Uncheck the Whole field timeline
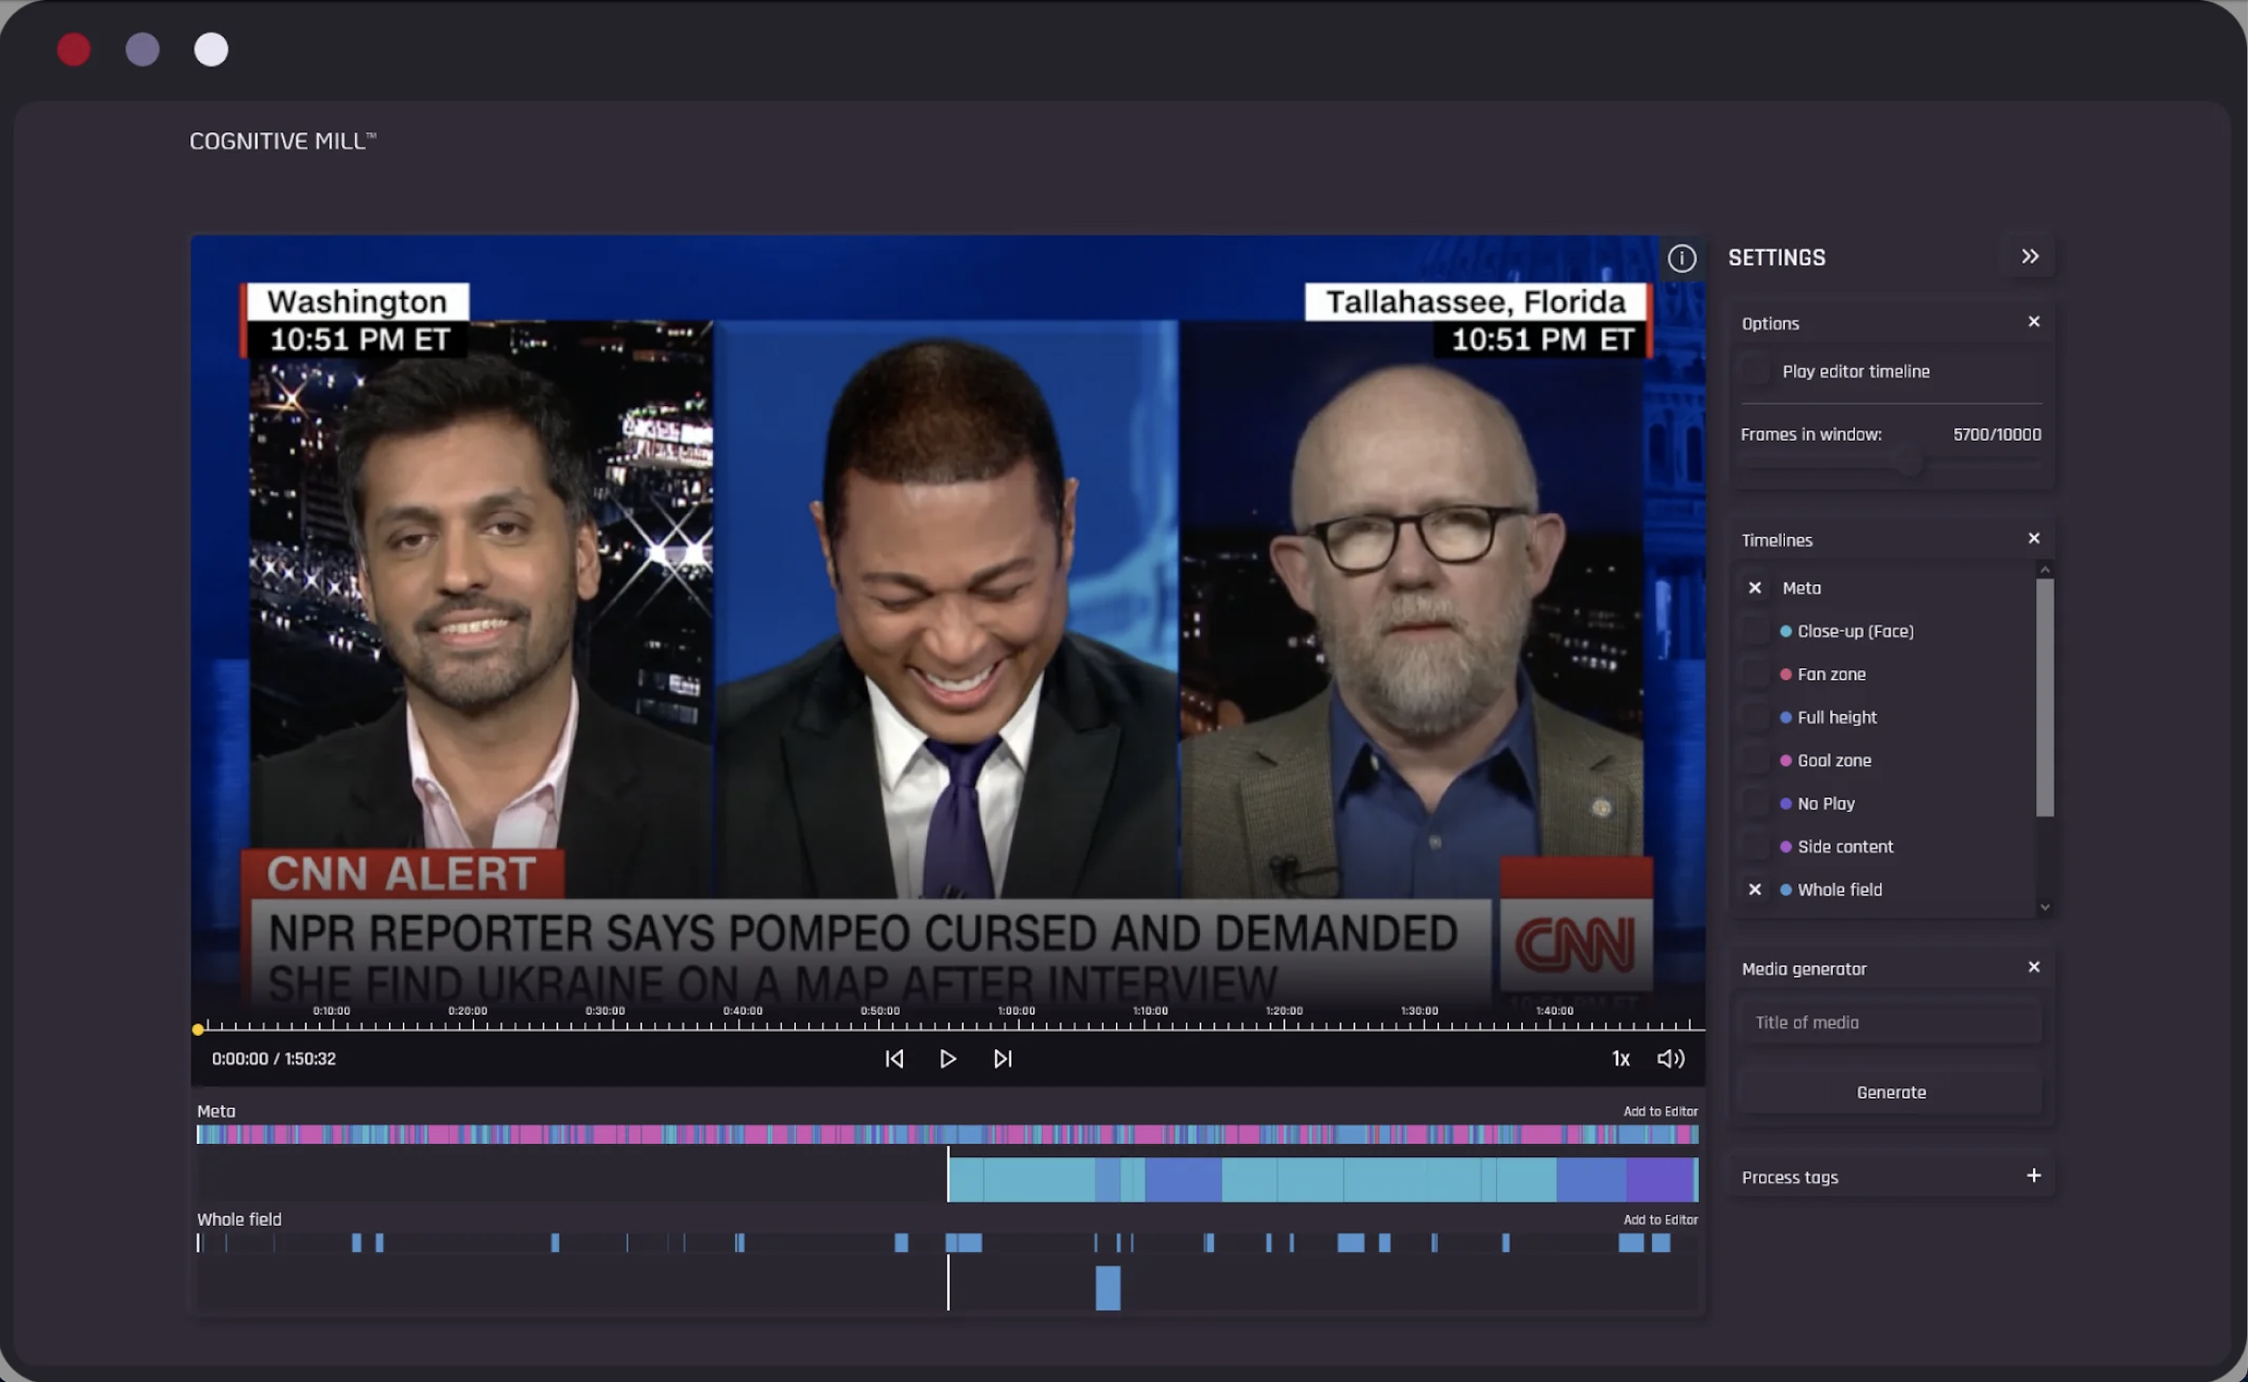 pos(1755,889)
